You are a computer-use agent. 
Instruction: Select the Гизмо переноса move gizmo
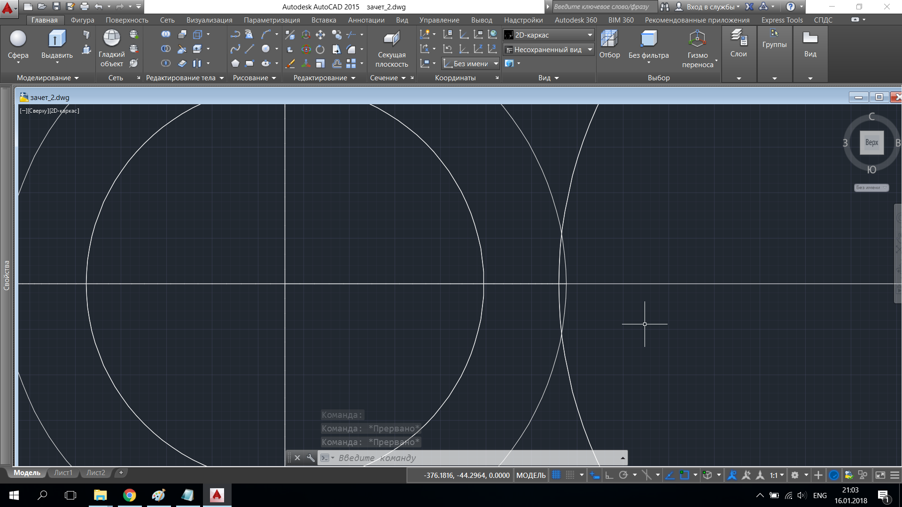698,49
